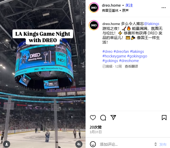Toggle video sound with muted speaker
This screenshot has width=170, height=148.
[x=79, y=144]
